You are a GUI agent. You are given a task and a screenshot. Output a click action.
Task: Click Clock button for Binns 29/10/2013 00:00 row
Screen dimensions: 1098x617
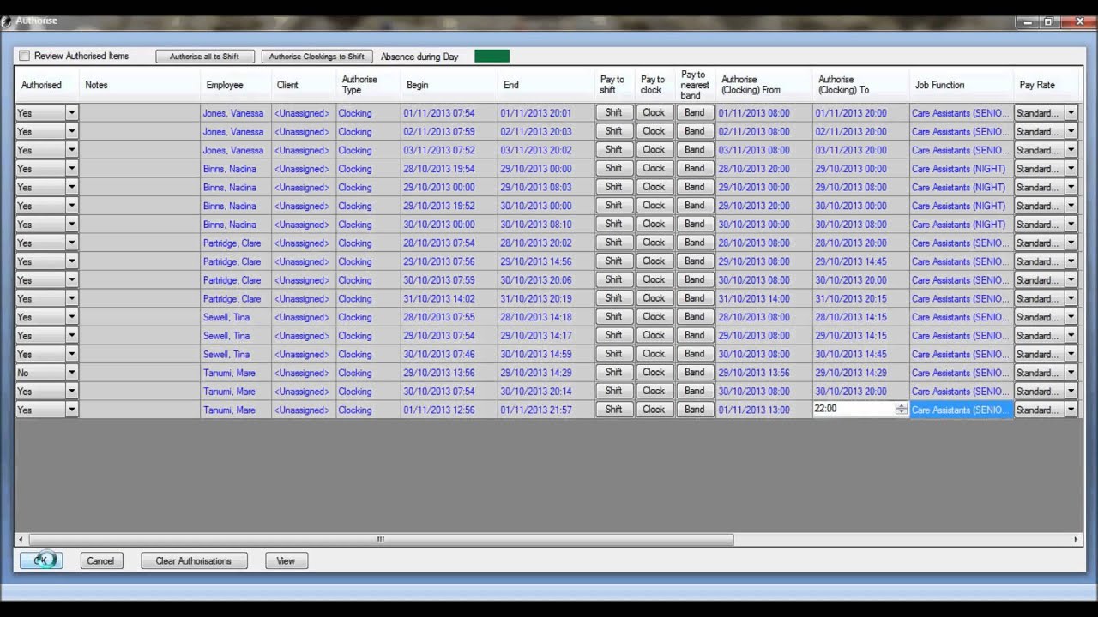(x=654, y=187)
